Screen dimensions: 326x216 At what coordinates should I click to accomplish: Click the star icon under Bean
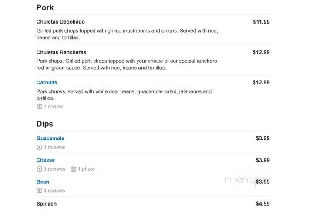(40, 191)
